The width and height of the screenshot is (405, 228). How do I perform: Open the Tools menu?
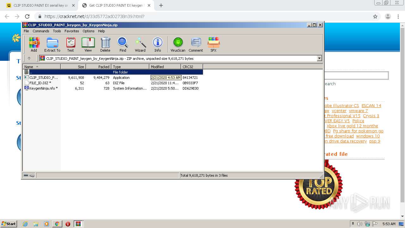(x=57, y=31)
